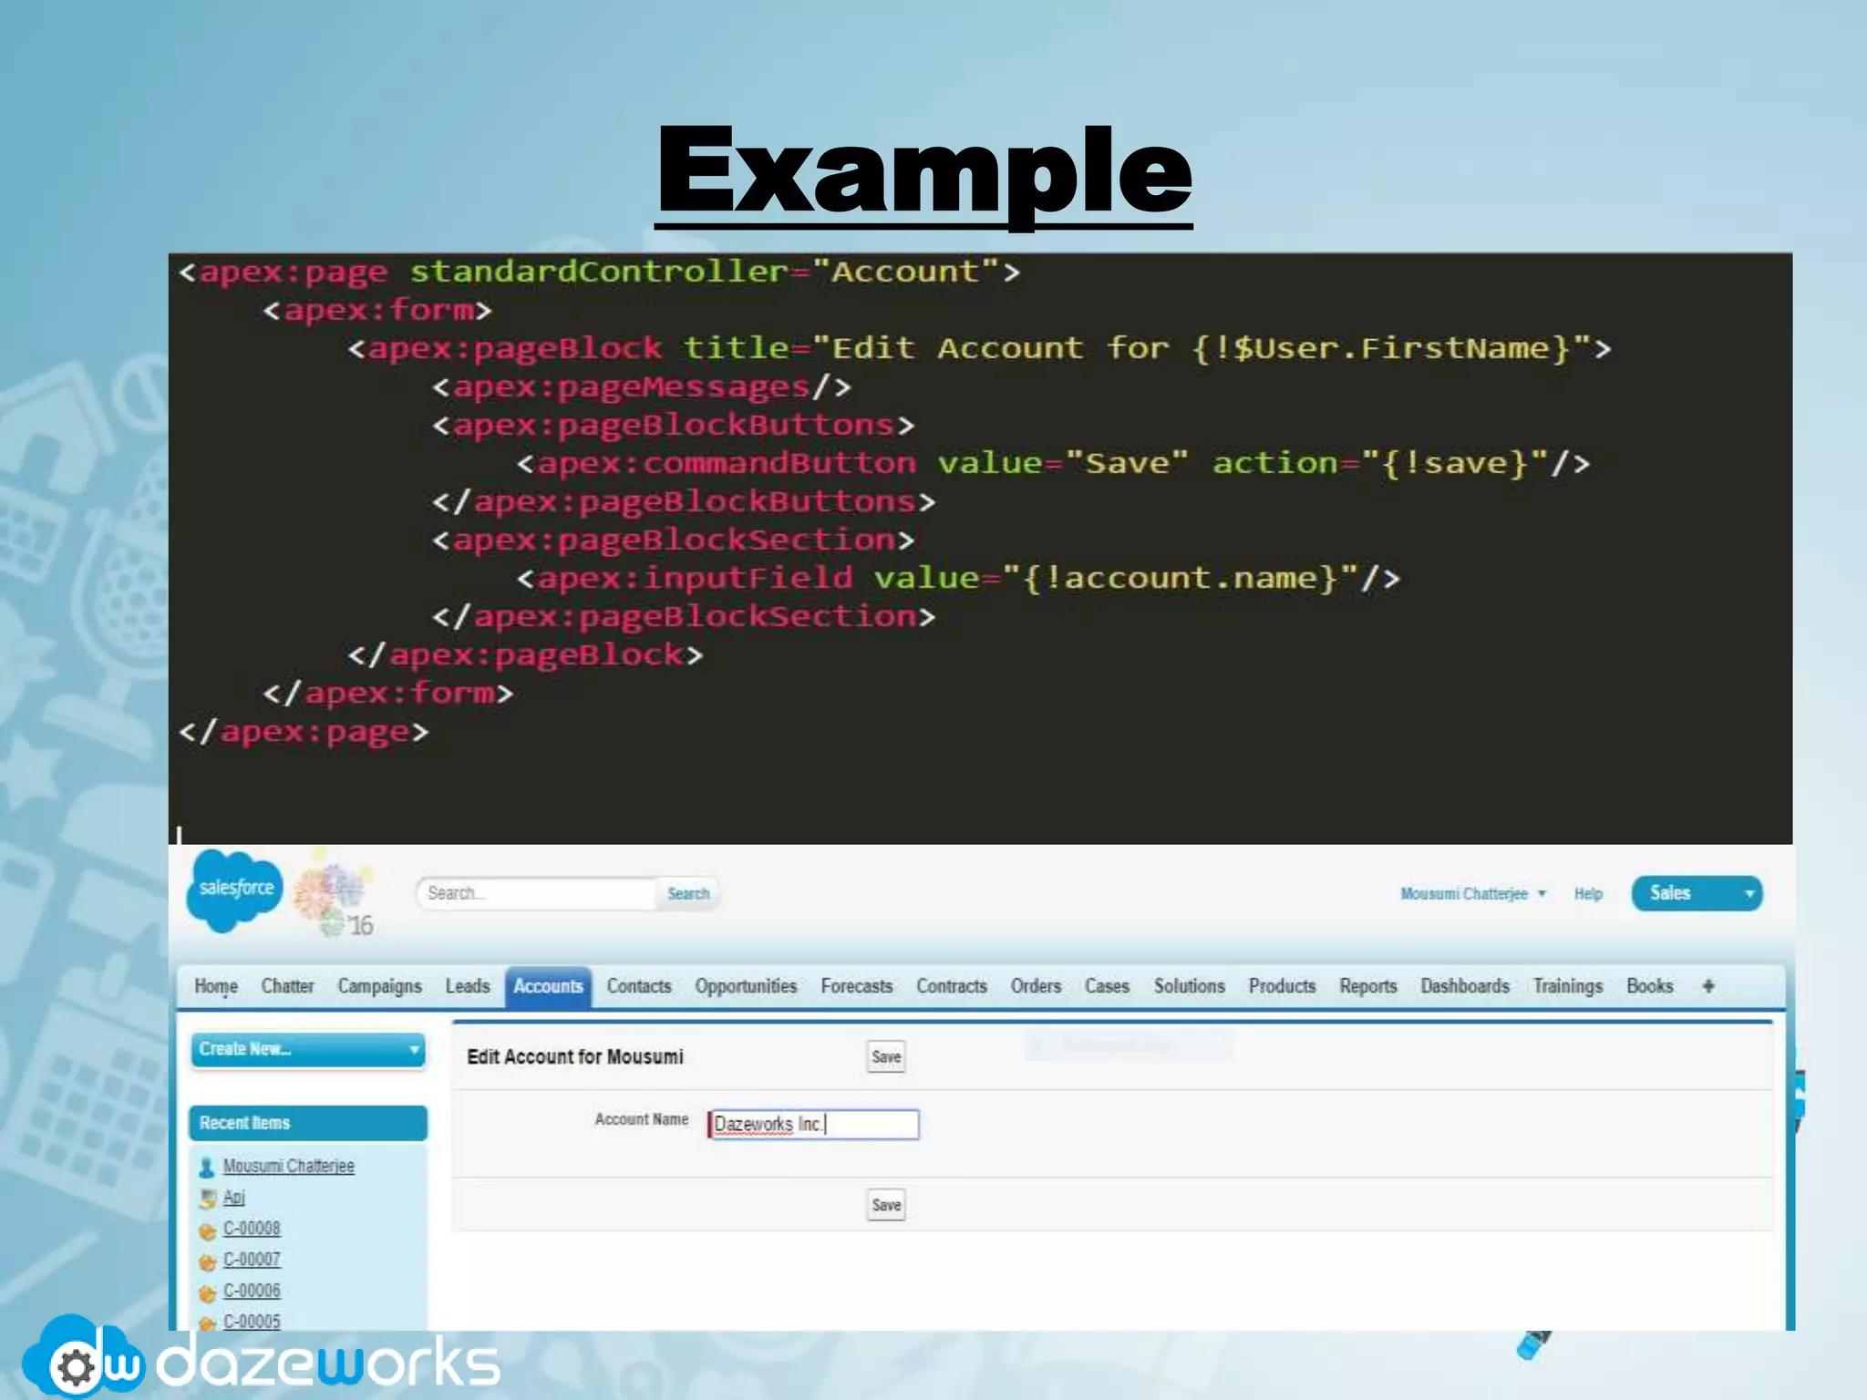Open the Opportunities tab
The height and width of the screenshot is (1400, 1867).
click(x=746, y=986)
